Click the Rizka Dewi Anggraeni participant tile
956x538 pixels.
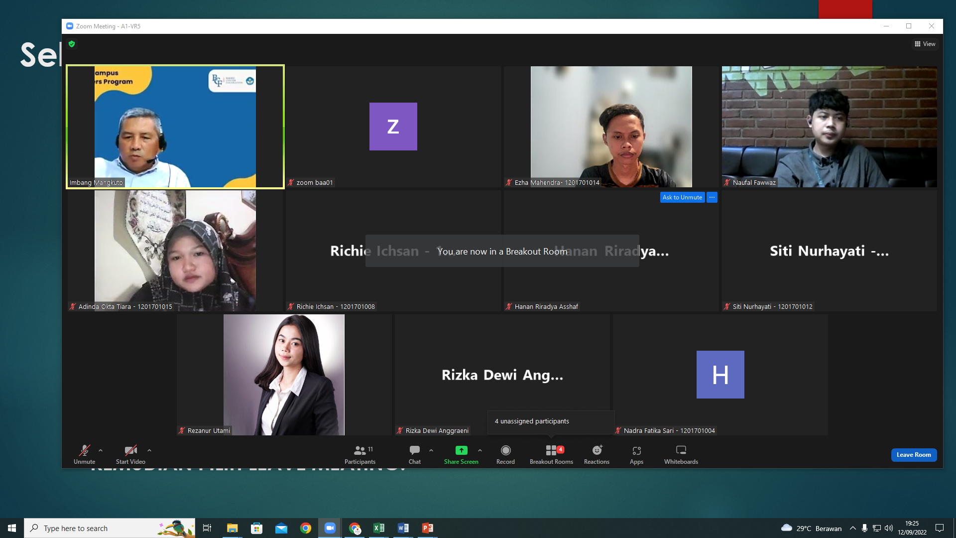502,375
